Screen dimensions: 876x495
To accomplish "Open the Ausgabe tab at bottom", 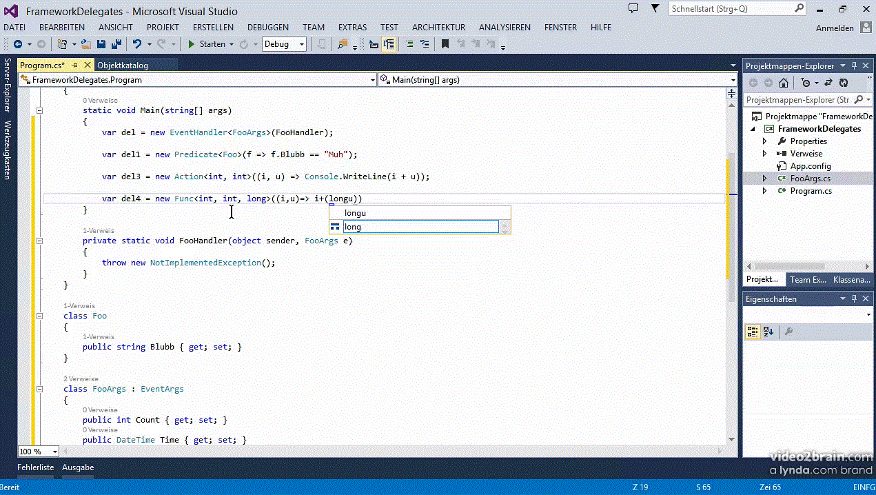I will (x=78, y=467).
